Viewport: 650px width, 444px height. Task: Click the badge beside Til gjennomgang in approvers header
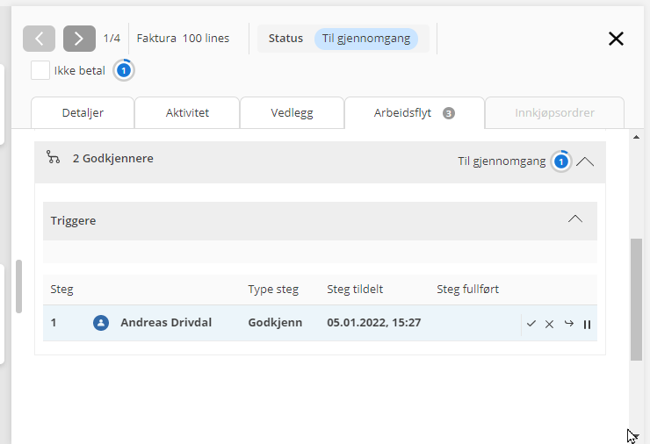point(560,161)
